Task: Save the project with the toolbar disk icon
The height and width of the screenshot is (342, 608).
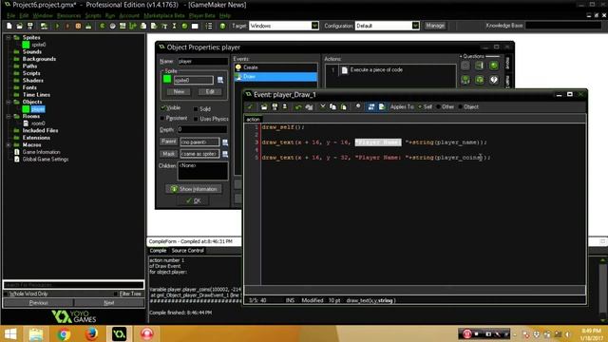Action: pos(29,26)
